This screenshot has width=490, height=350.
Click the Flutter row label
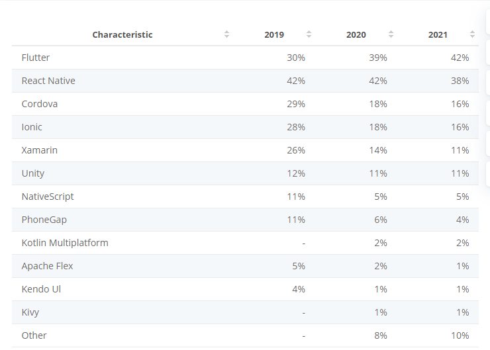(x=36, y=58)
